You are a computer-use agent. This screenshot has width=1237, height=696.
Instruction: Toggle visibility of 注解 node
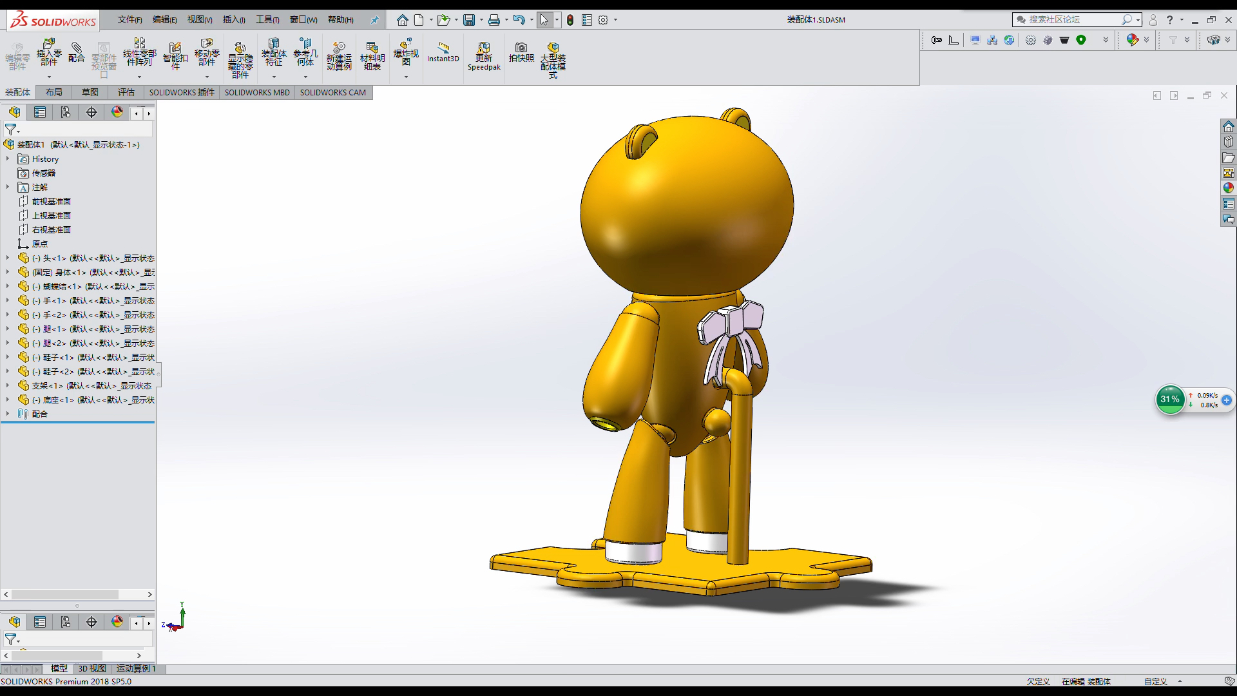pyautogui.click(x=8, y=187)
